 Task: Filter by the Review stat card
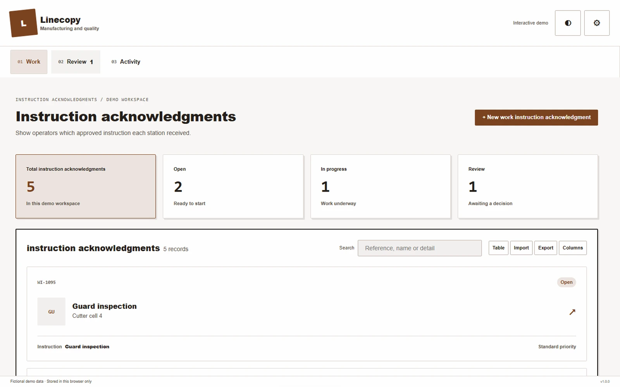[x=528, y=187]
